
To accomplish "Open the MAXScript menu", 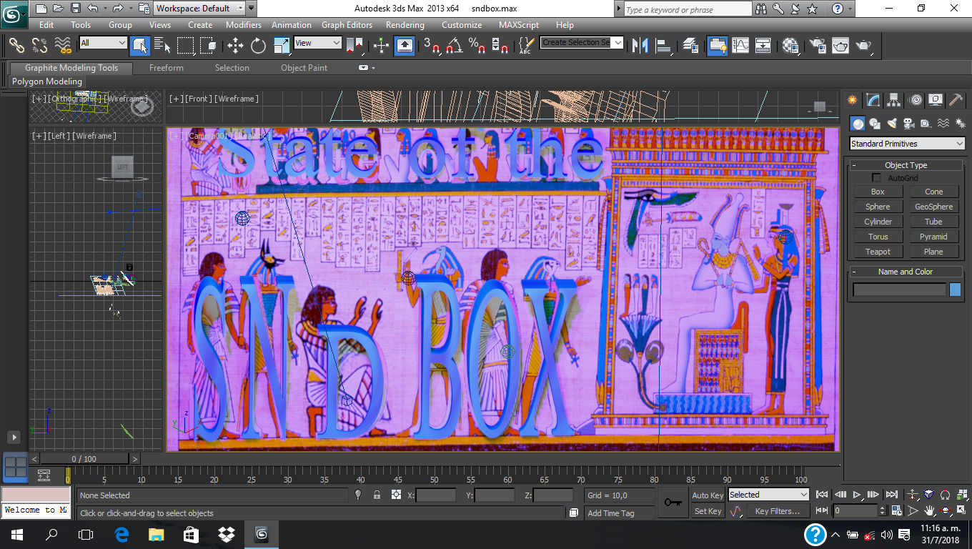I will pyautogui.click(x=519, y=25).
